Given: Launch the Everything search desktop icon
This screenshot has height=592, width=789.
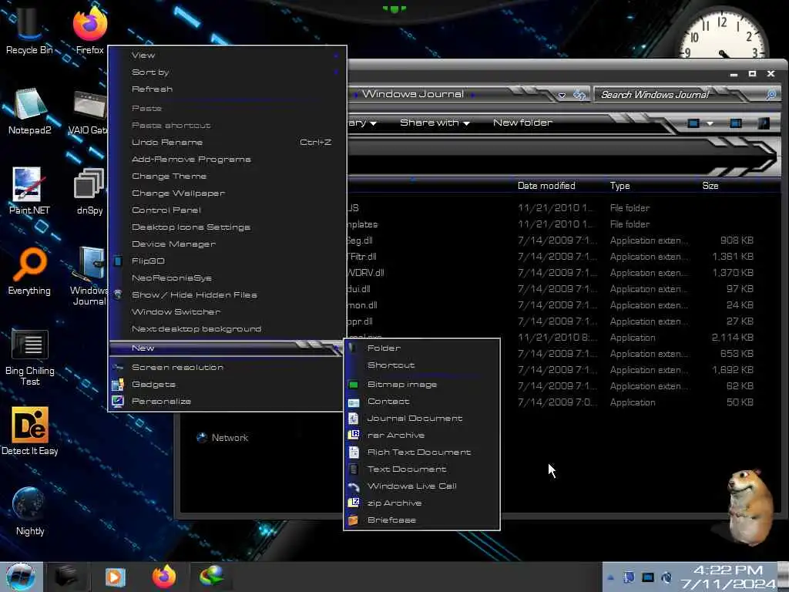Looking at the screenshot, I should coord(29,272).
